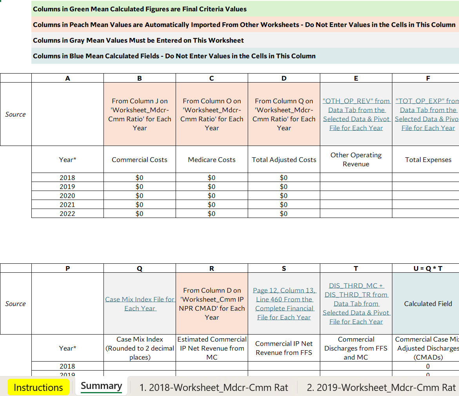Viewport: 459px width, 396px height.
Task: Select the empty Total Expenses cell for 2020
Action: click(426, 196)
